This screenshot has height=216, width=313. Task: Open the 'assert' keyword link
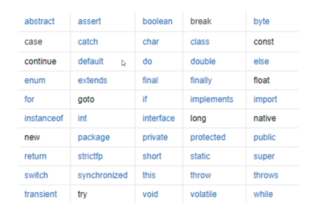[x=89, y=22]
